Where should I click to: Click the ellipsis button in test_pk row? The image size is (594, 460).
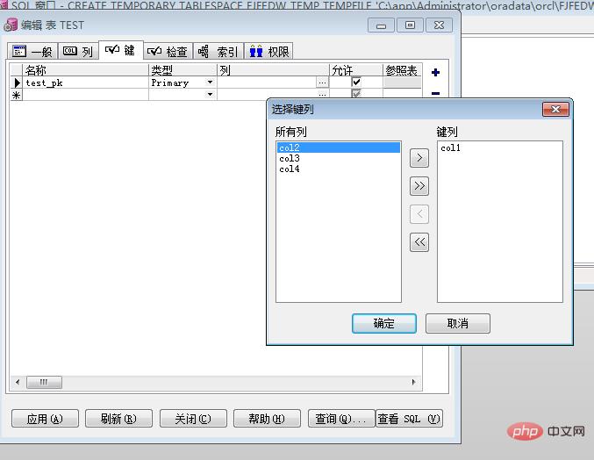(323, 83)
